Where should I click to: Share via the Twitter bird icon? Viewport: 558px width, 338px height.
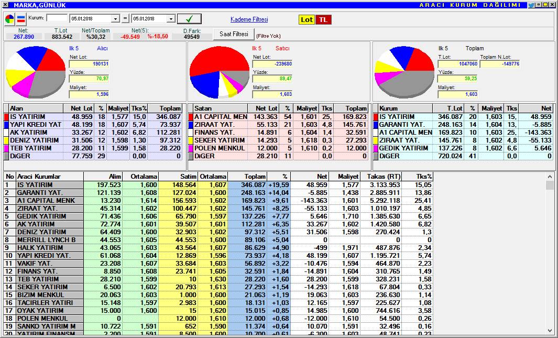click(531, 5)
